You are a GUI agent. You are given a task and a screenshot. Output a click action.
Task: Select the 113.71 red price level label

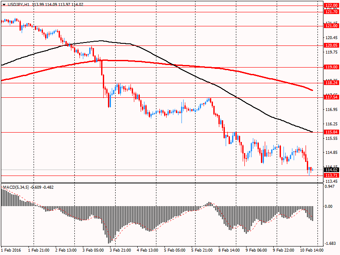click(331, 175)
